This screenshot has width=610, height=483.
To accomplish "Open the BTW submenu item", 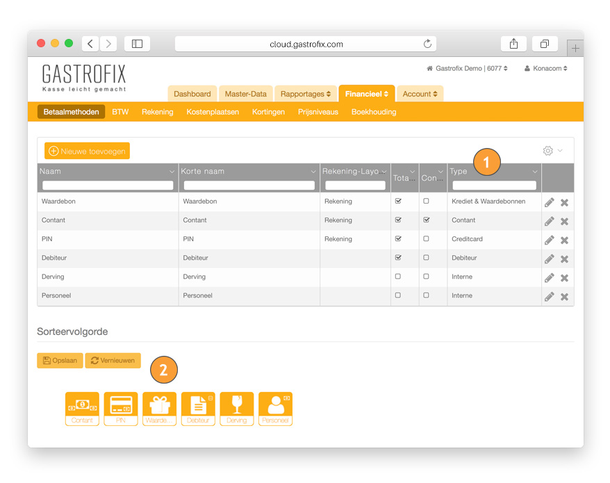I will click(120, 112).
